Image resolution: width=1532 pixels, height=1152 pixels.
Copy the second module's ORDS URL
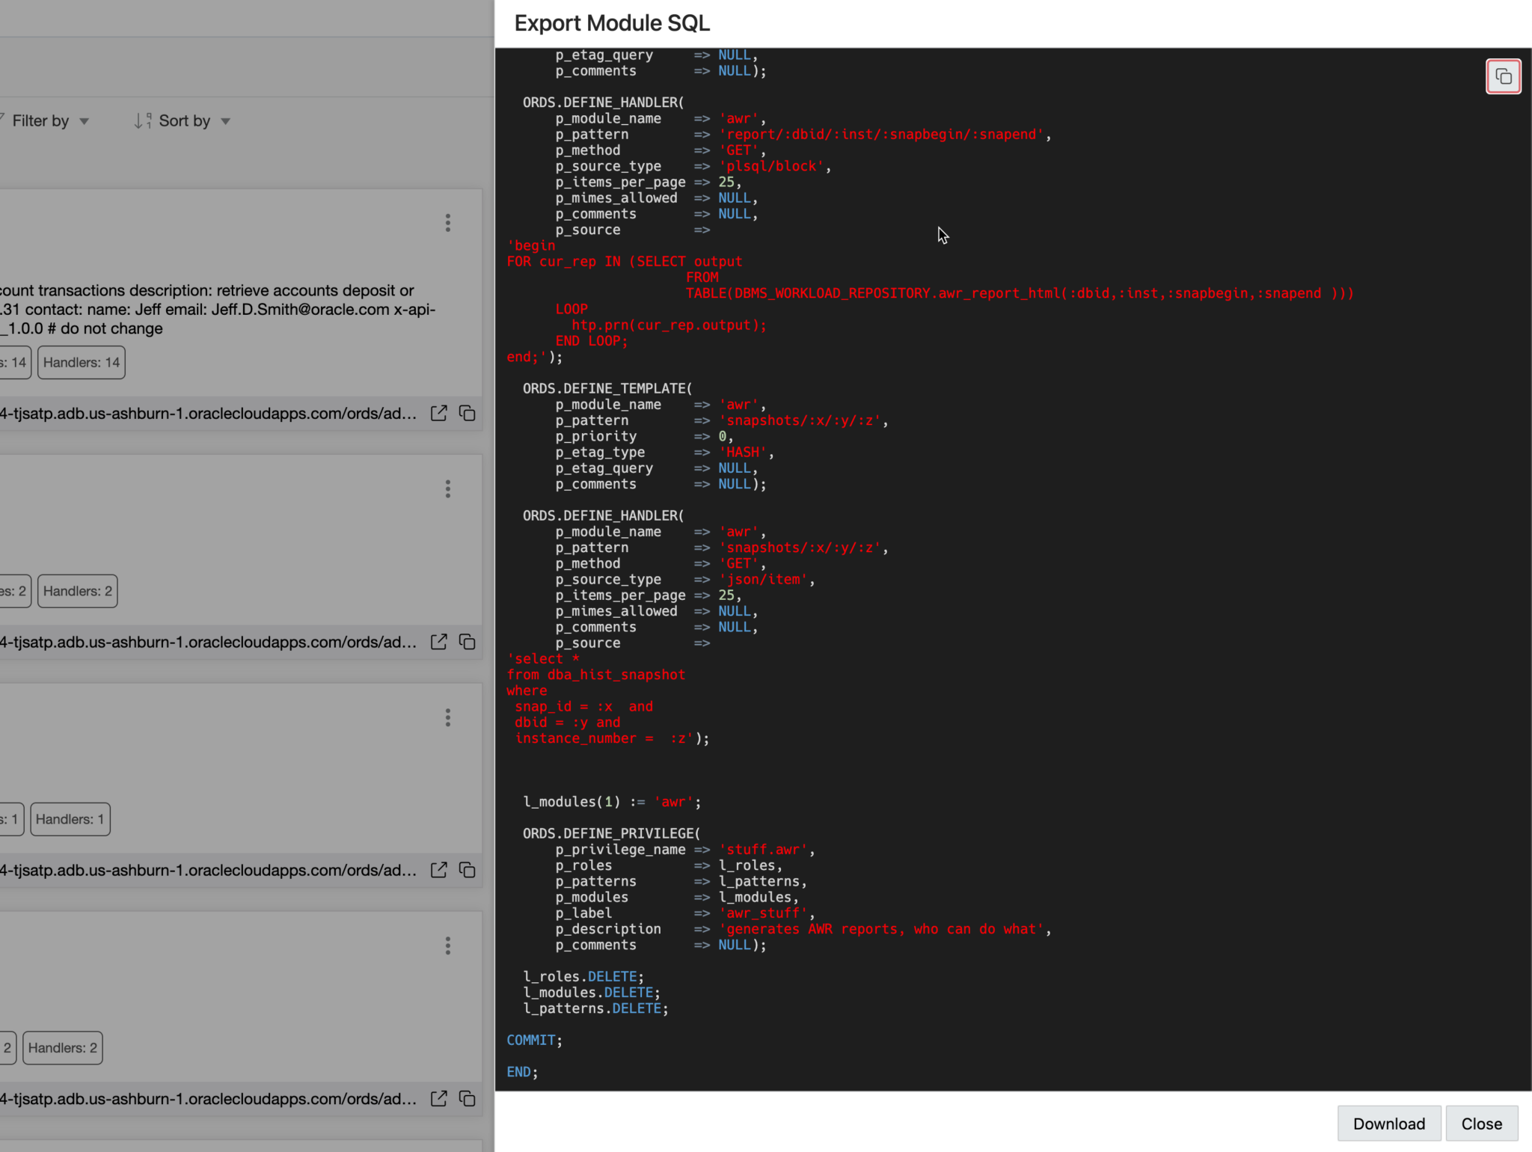tap(467, 642)
